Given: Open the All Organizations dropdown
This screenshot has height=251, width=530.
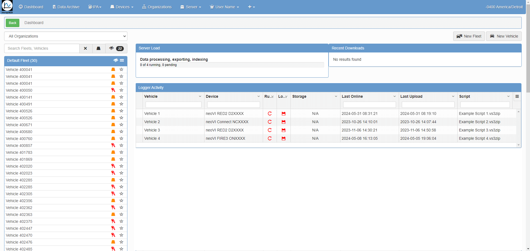Looking at the screenshot, I should 66,36.
